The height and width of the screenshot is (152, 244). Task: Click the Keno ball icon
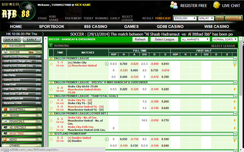point(5,139)
